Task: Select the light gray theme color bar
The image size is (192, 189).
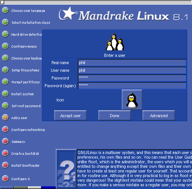Action: tap(35, 187)
